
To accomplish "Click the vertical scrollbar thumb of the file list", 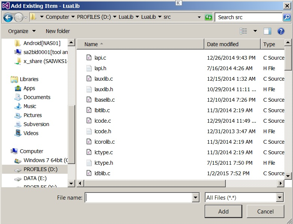I will (x=288, y=59).
